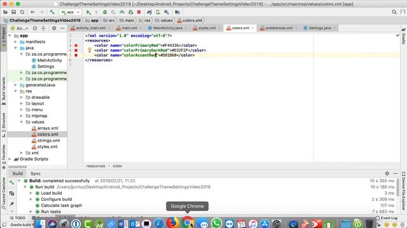
Task: Select Settings class in project tree
Action: pyautogui.click(x=45, y=66)
